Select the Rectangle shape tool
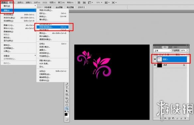Screen dimensions: 194x125 67,94
